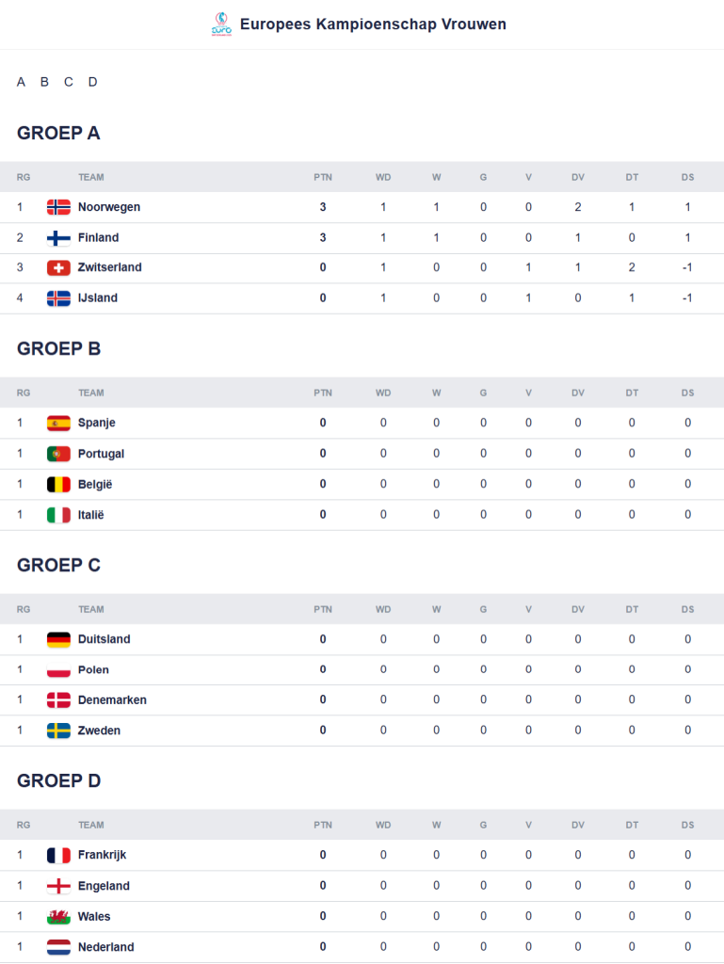The image size is (724, 964).
Task: Click the Norway flag icon
Action: (x=58, y=207)
